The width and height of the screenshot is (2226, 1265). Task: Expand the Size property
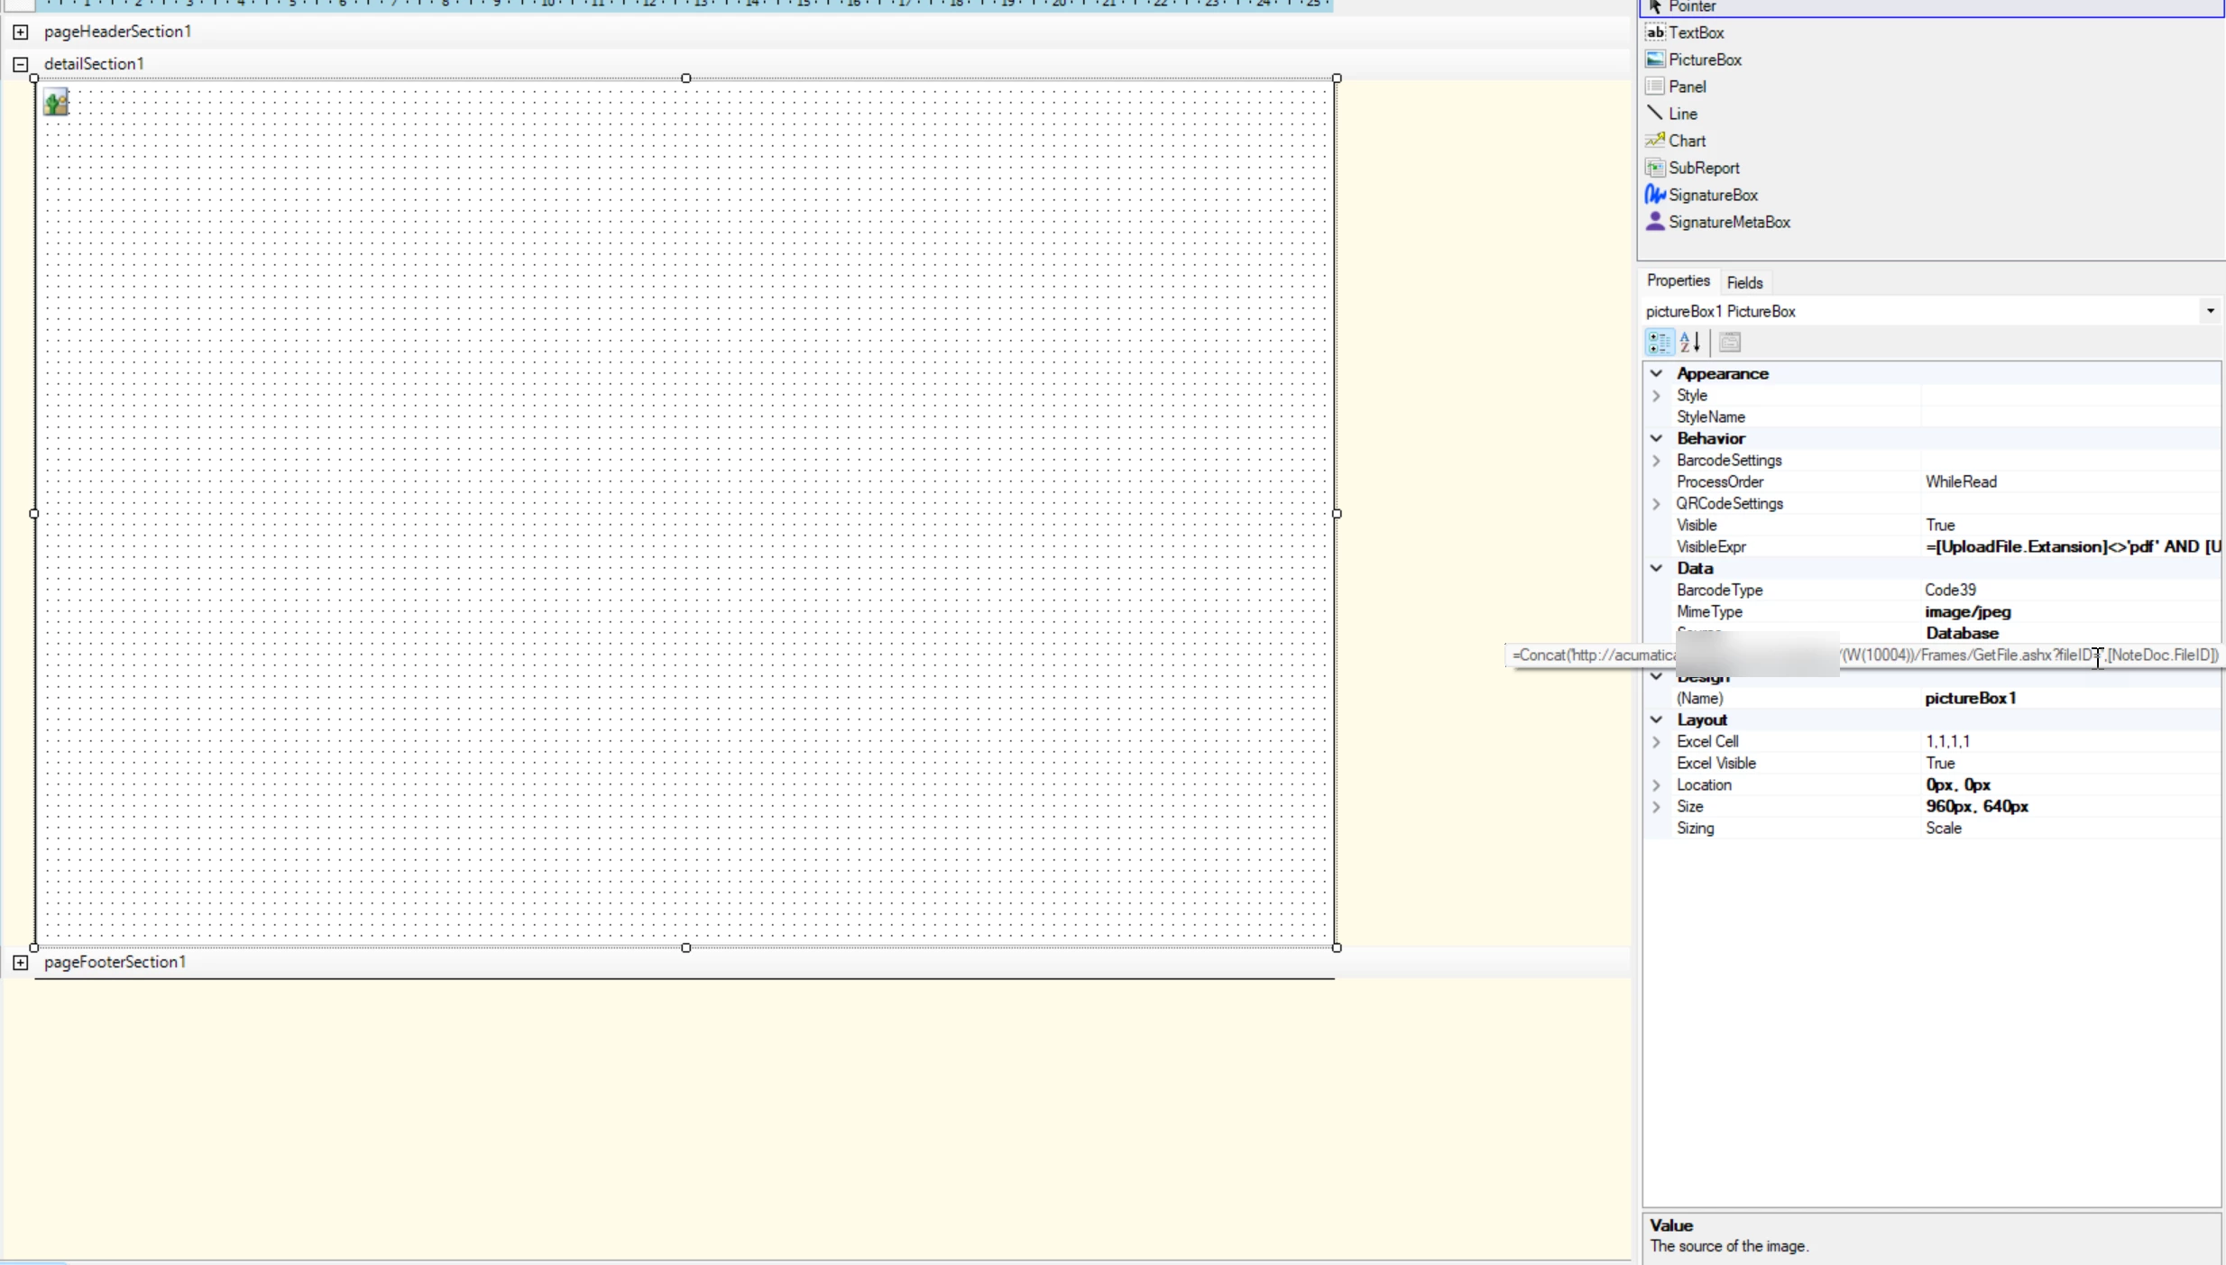tap(1656, 807)
